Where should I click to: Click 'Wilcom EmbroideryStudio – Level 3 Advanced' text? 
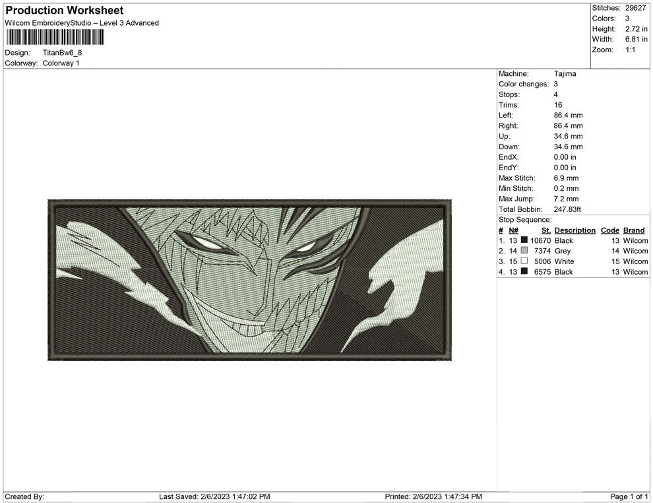coord(82,23)
